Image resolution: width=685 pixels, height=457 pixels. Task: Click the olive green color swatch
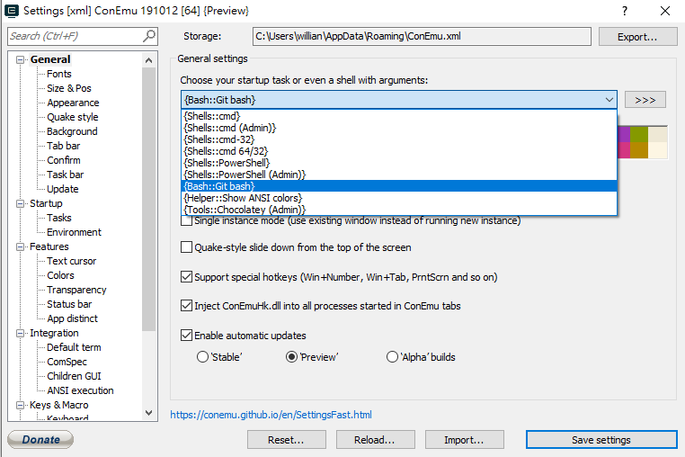[x=639, y=134]
